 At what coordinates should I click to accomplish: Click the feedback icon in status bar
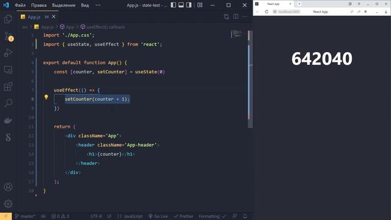tap(235, 216)
